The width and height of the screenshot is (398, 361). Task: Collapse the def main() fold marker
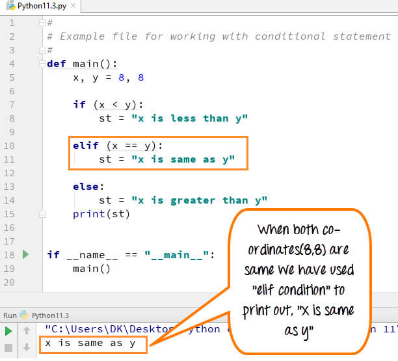click(x=42, y=64)
